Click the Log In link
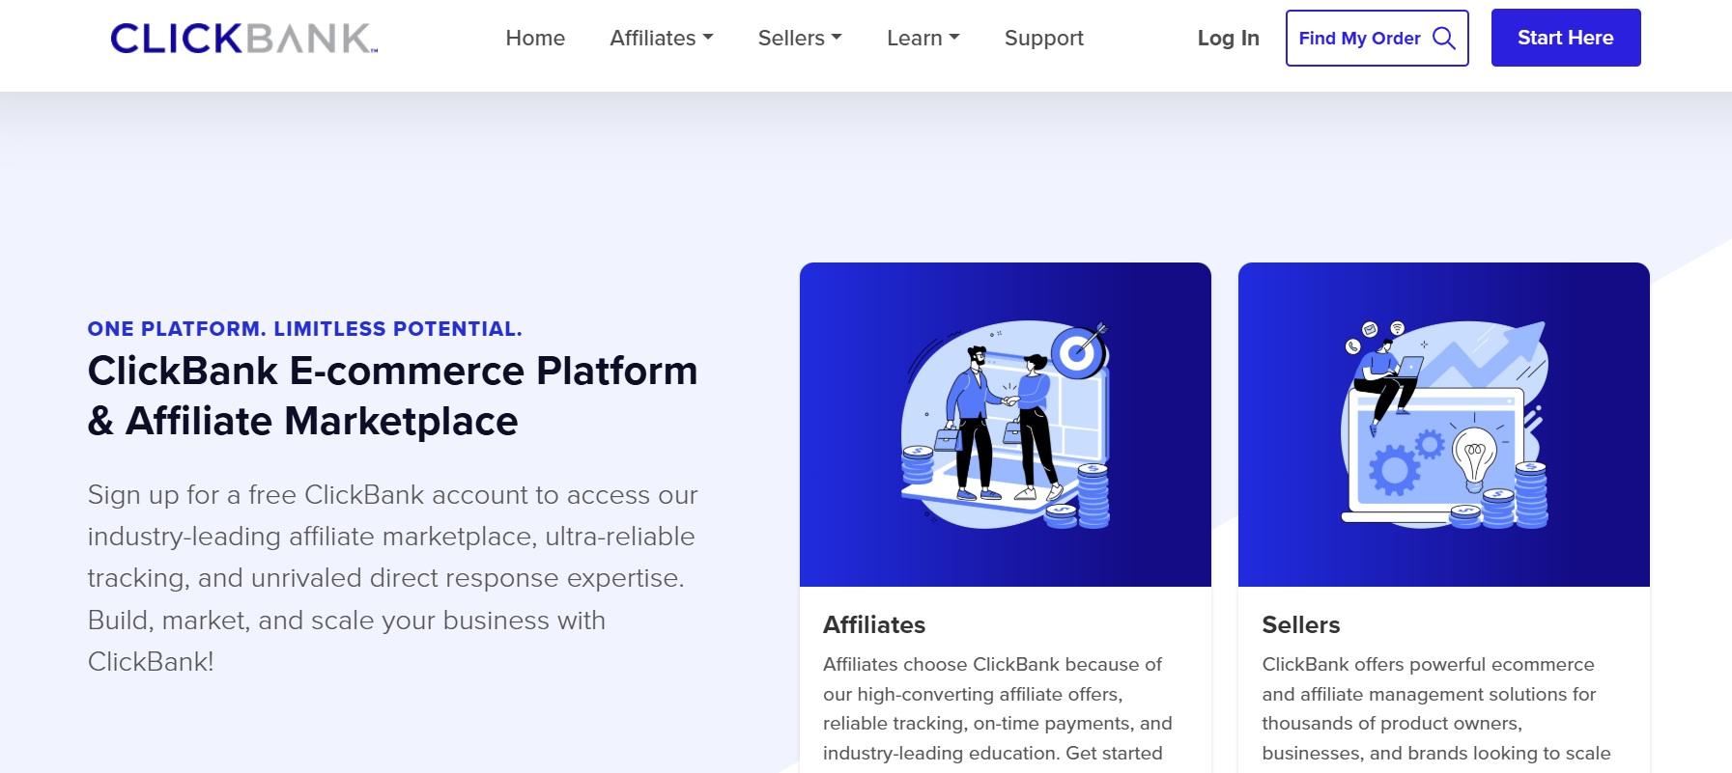The width and height of the screenshot is (1732, 773). [1228, 38]
